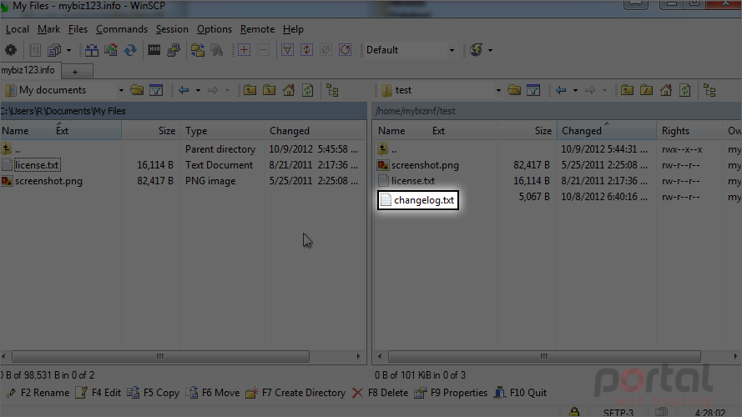The width and height of the screenshot is (742, 417).
Task: Click the Restore Selection icon
Action: (x=346, y=50)
